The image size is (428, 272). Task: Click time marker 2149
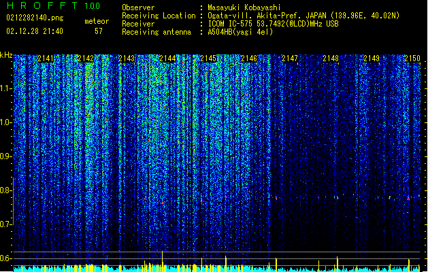pyautogui.click(x=372, y=58)
